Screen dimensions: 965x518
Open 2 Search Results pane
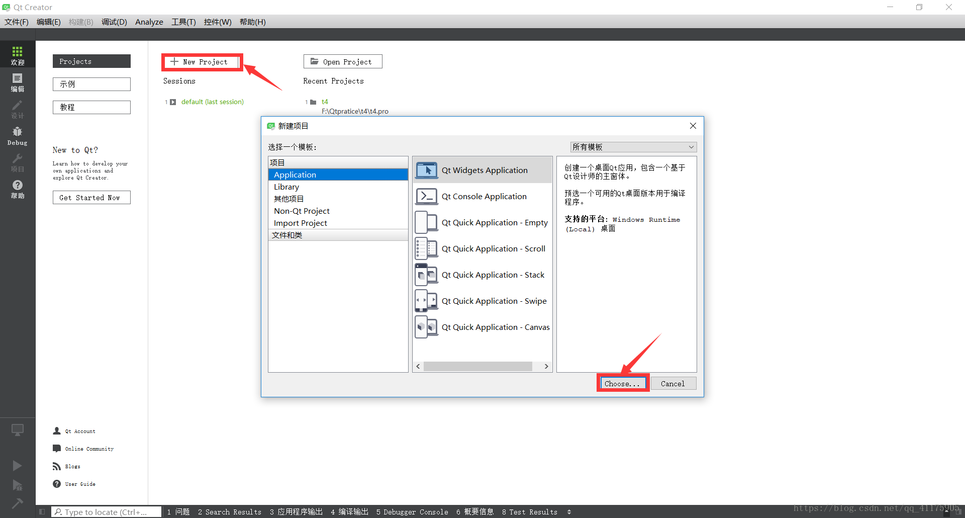tap(230, 512)
